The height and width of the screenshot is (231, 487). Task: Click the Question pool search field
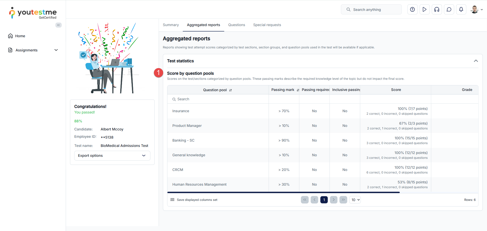[218, 99]
